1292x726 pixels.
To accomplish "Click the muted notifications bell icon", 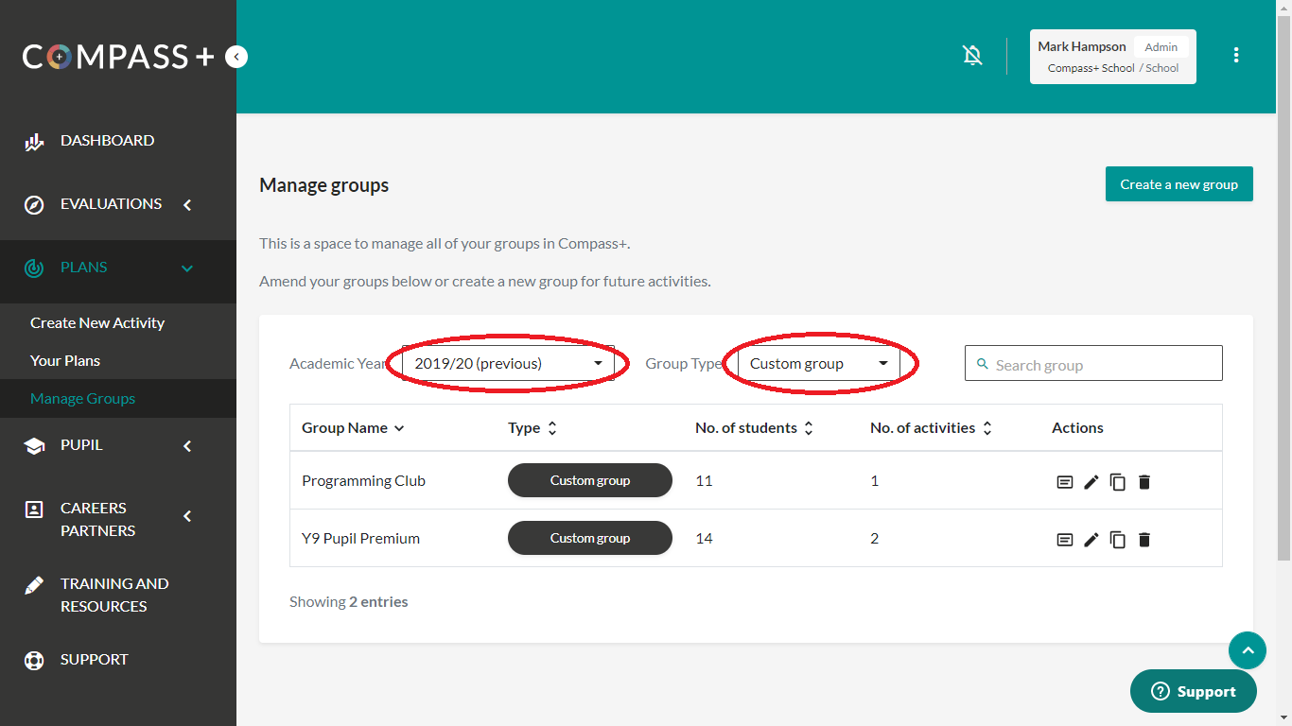I will (x=972, y=56).
